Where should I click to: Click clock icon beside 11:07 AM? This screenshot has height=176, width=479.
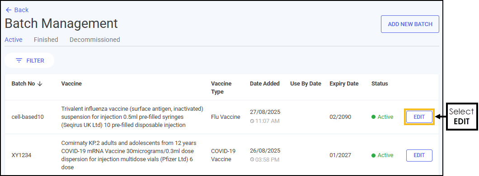tap(252, 121)
